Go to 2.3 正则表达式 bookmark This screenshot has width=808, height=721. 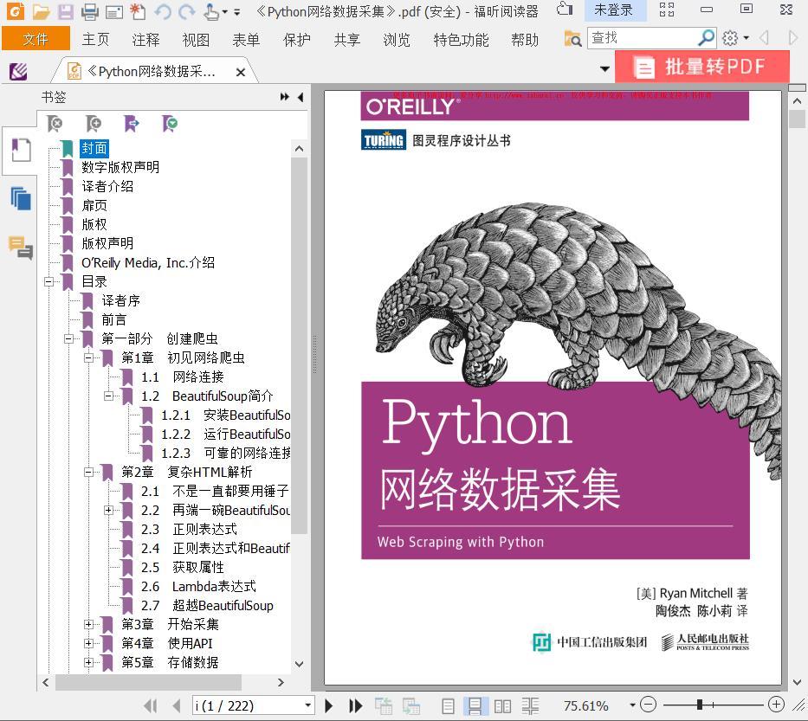(189, 529)
